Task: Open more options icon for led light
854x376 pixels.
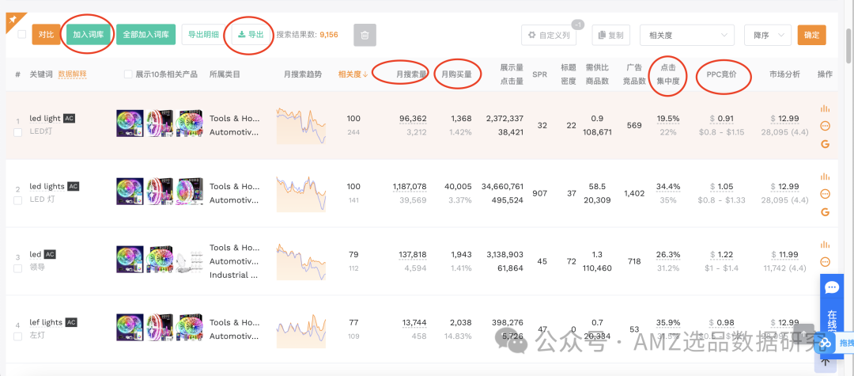Action: coord(825,126)
